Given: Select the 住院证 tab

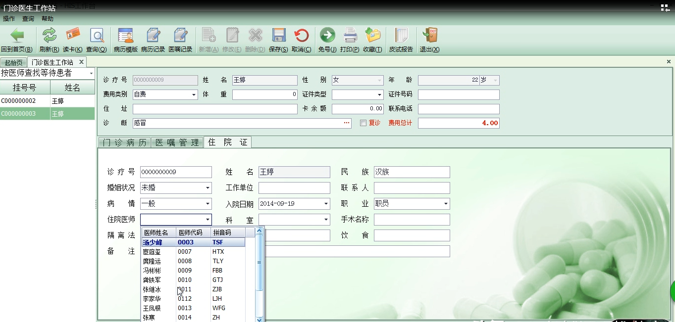Looking at the screenshot, I should coord(228,142).
